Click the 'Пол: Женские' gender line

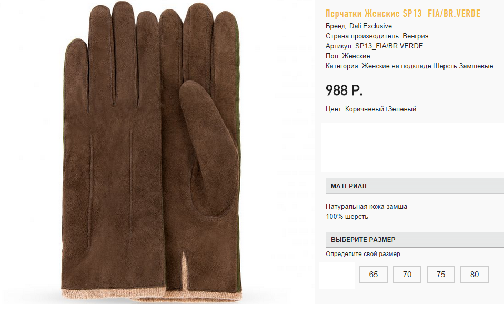pos(348,56)
